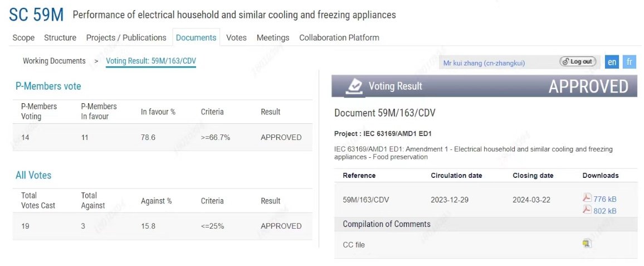This screenshot has height=266, width=644.
Task: Click the user name Mr kui zhang
Action: (x=484, y=63)
